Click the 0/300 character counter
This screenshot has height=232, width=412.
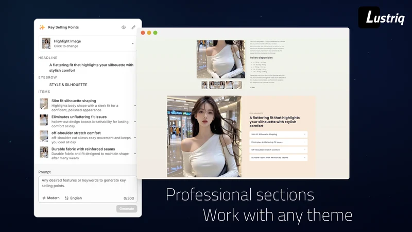tap(129, 198)
